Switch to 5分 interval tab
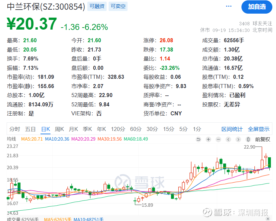The height and width of the screenshot is (221, 276). tap(183, 129)
